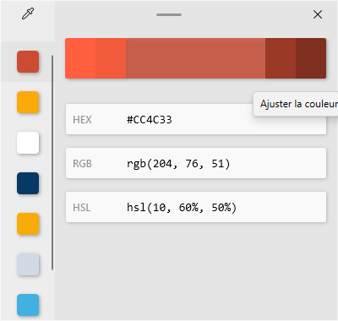The width and height of the screenshot is (338, 321).
Task: Select the sky blue history swatch
Action: [x=28, y=305]
